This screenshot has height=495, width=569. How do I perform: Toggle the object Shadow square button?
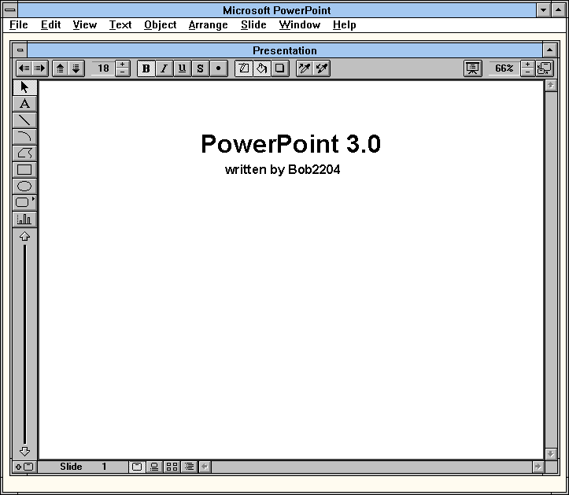280,68
